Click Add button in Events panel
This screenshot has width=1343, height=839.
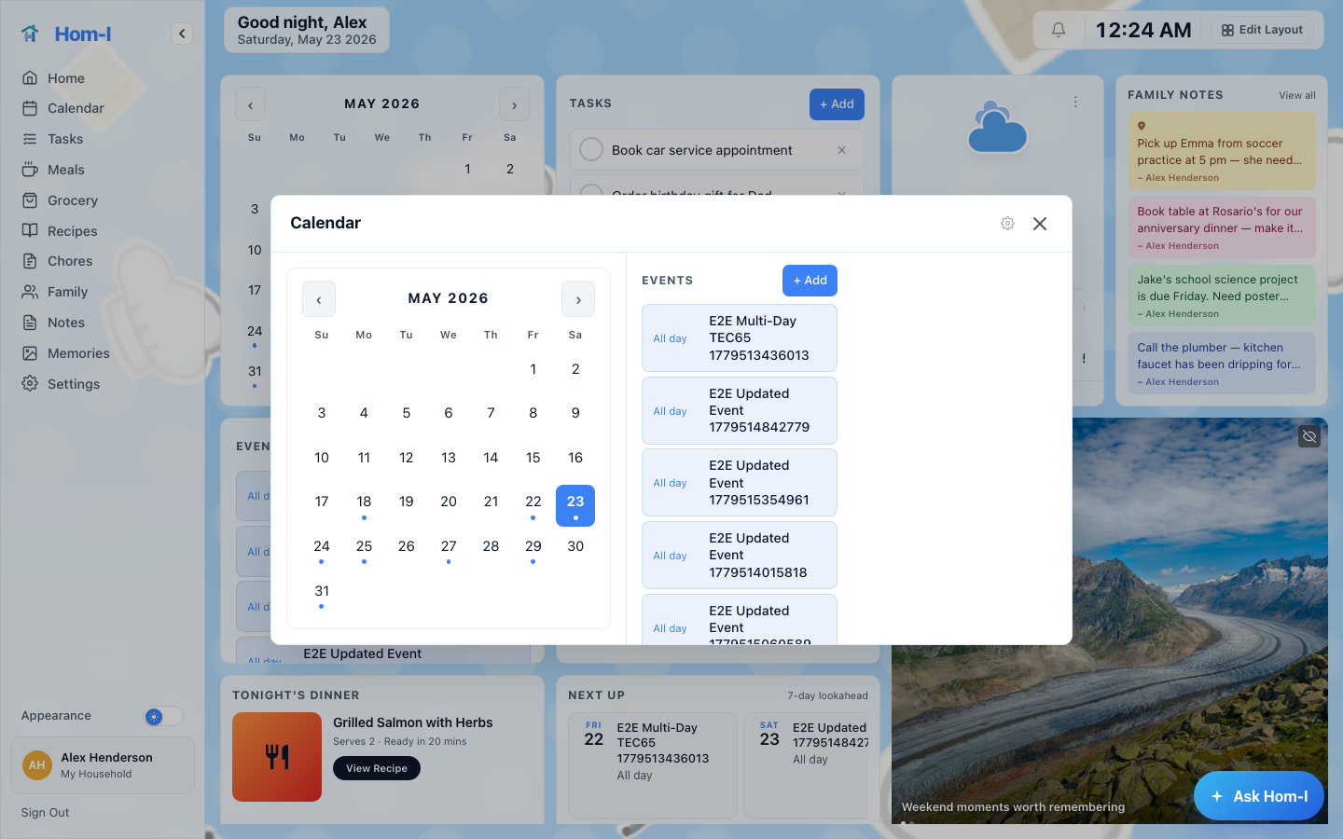(810, 281)
